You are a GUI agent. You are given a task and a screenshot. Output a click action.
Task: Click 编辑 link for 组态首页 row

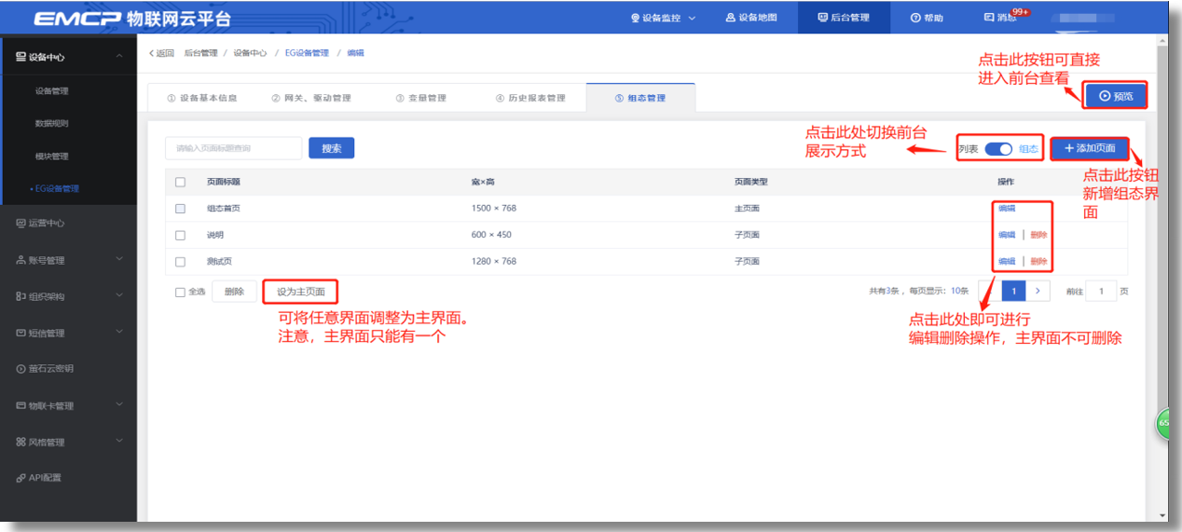coord(1007,209)
